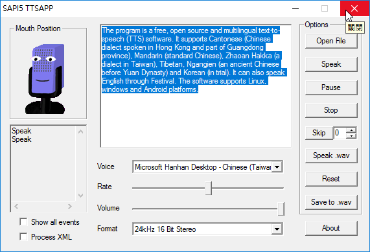This screenshot has width=370, height=252.
Task: Click the Rate slider handle
Action: [209, 188]
